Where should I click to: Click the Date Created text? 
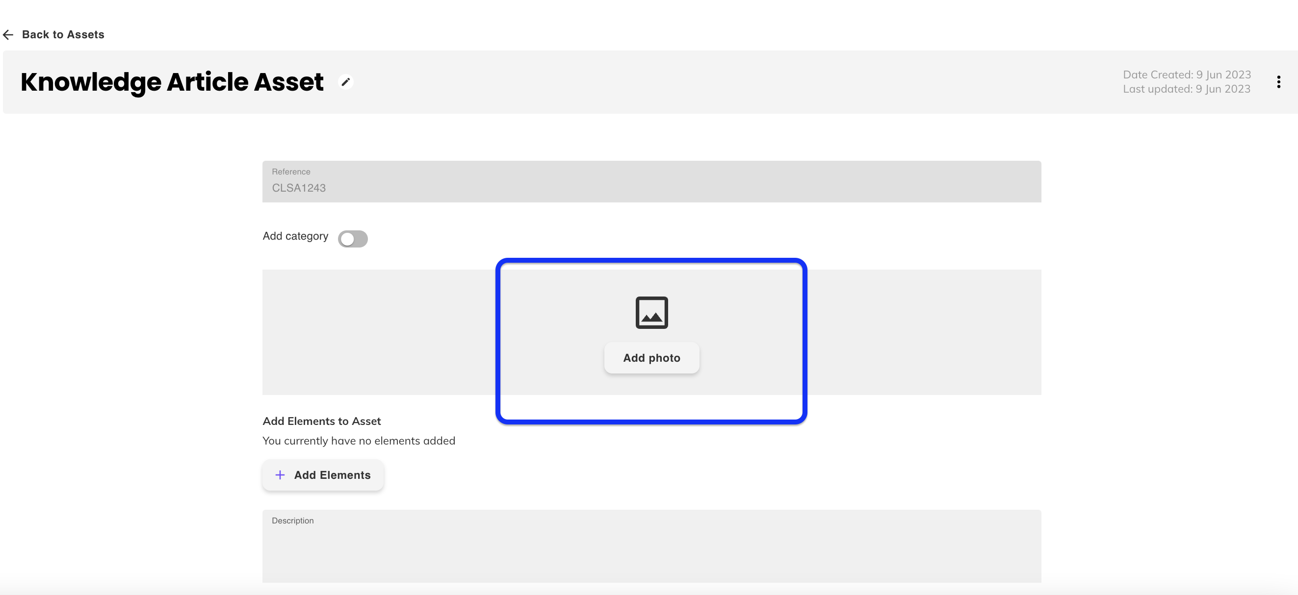(1187, 74)
